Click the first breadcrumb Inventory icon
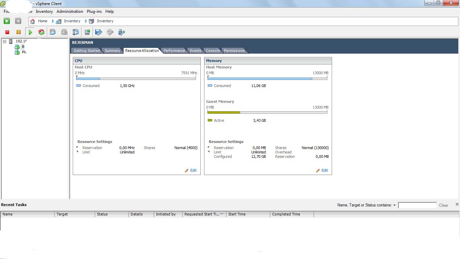 [59, 21]
